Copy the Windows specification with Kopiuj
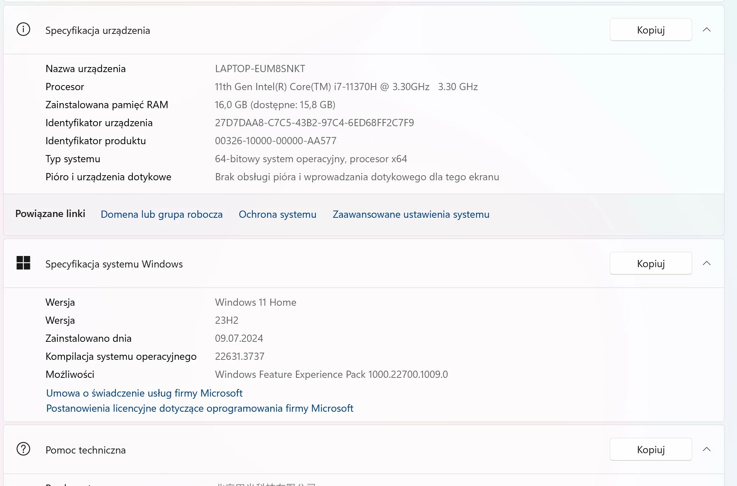The width and height of the screenshot is (737, 486). pyautogui.click(x=651, y=263)
